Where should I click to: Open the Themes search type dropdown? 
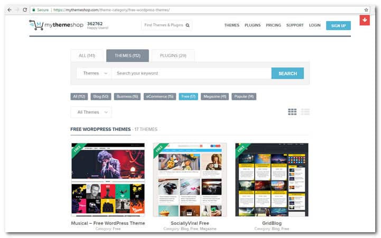click(94, 73)
